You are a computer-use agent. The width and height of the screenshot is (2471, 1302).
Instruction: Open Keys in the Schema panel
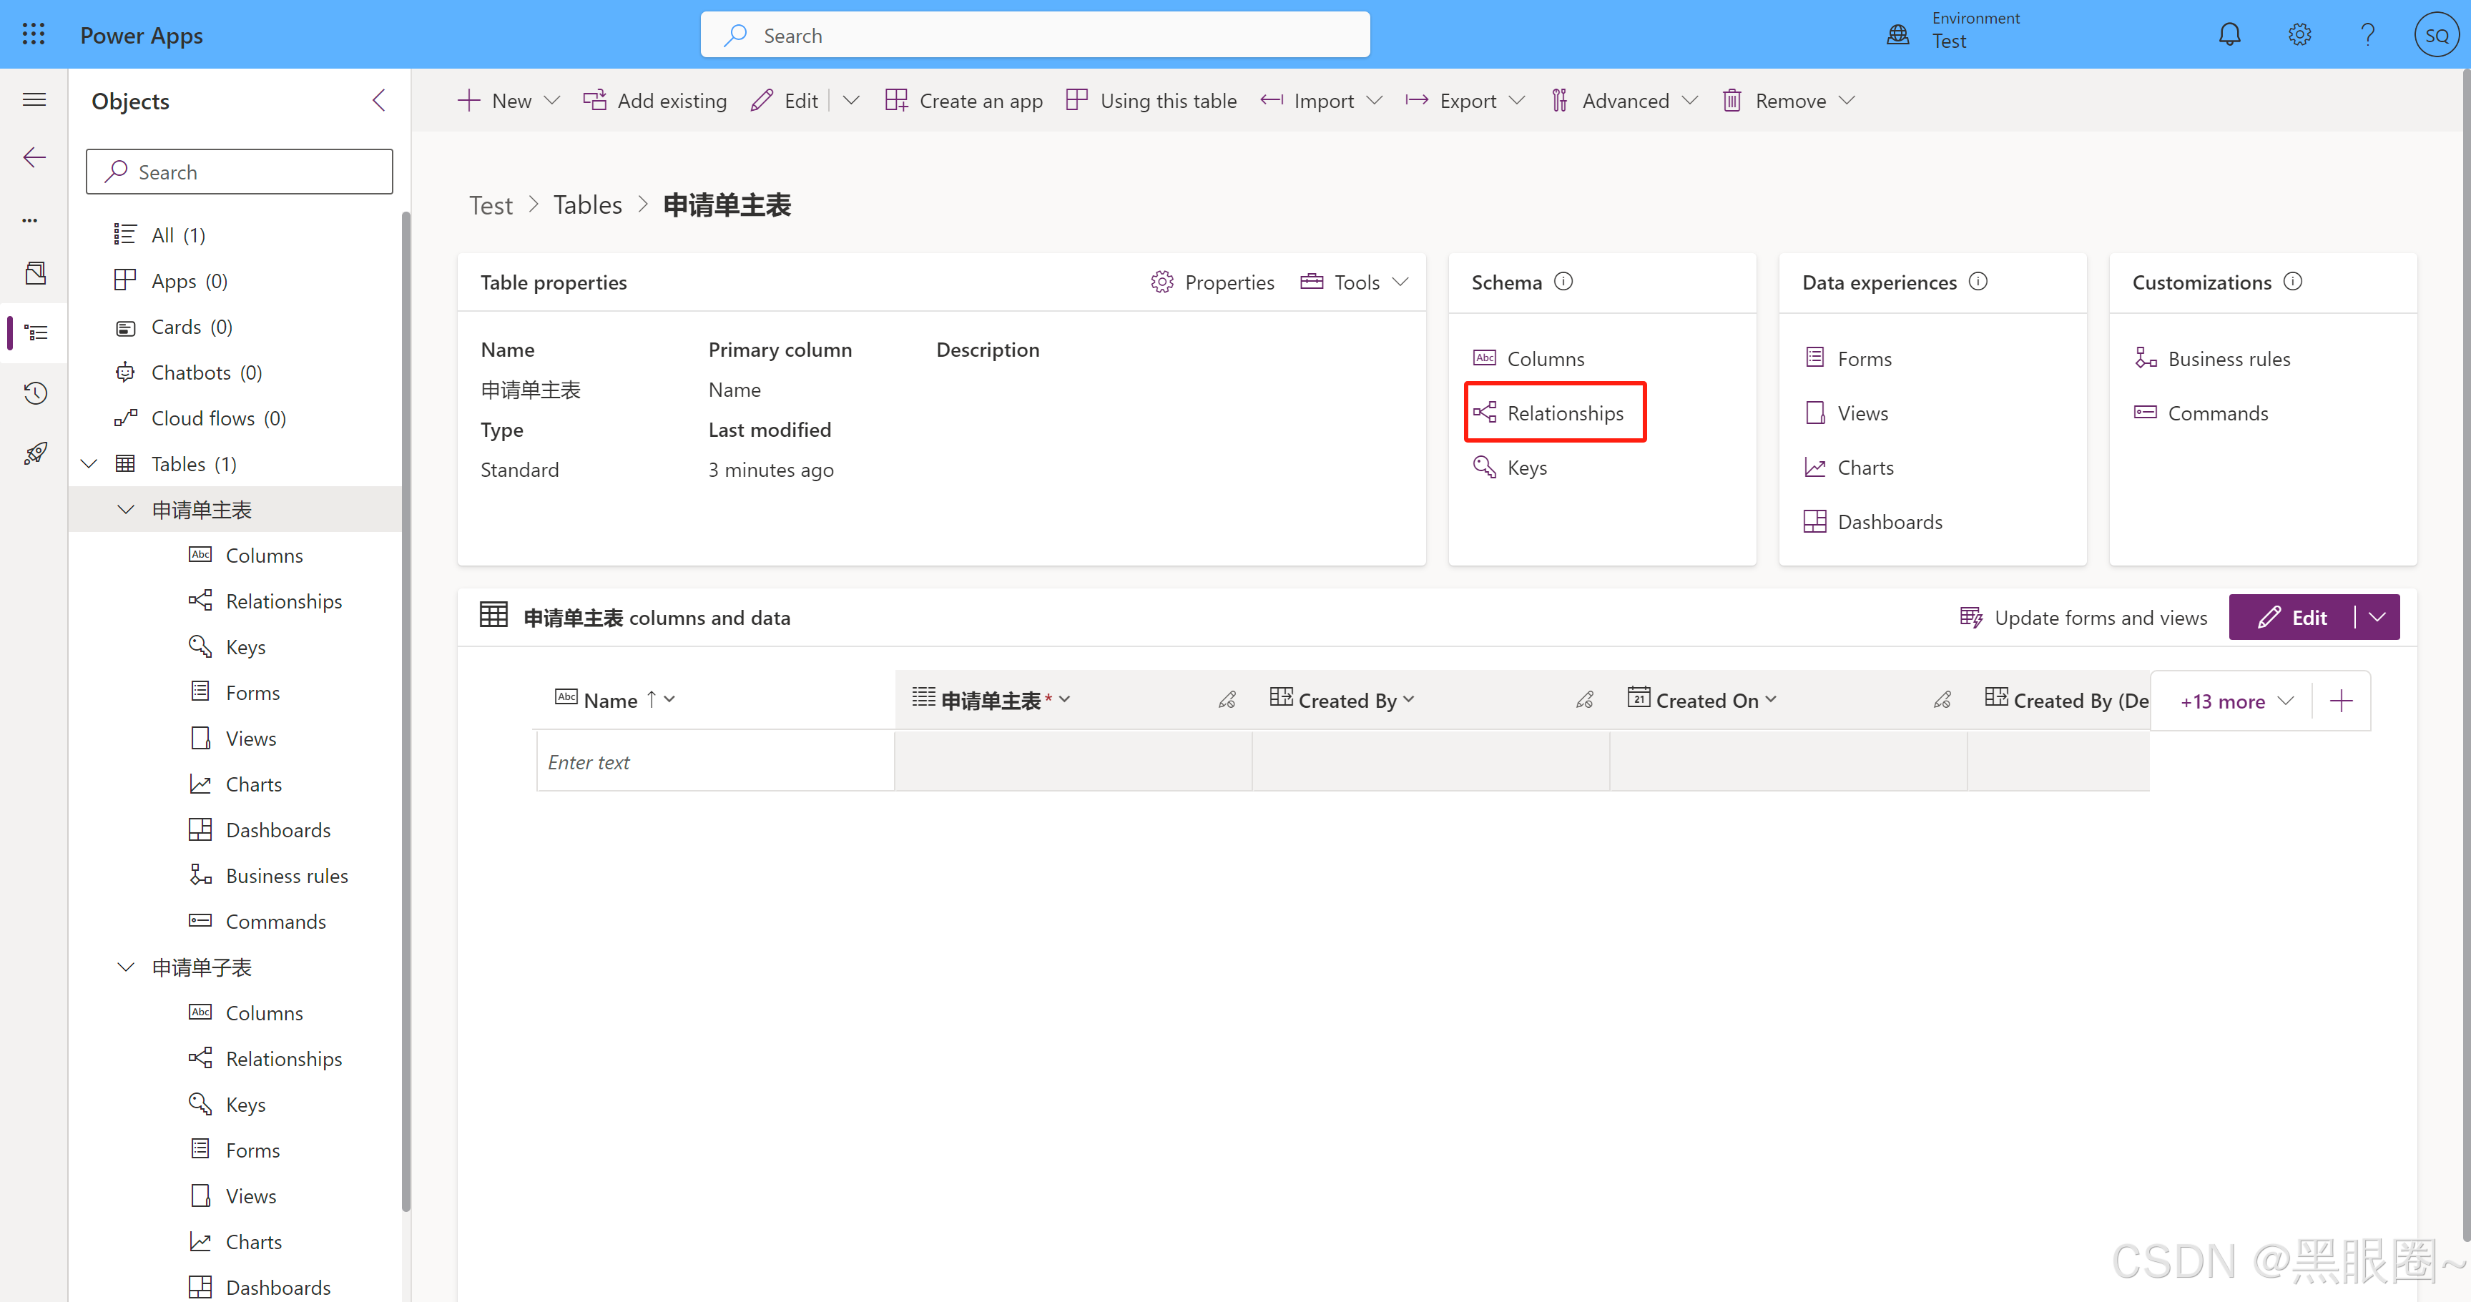[x=1526, y=467]
